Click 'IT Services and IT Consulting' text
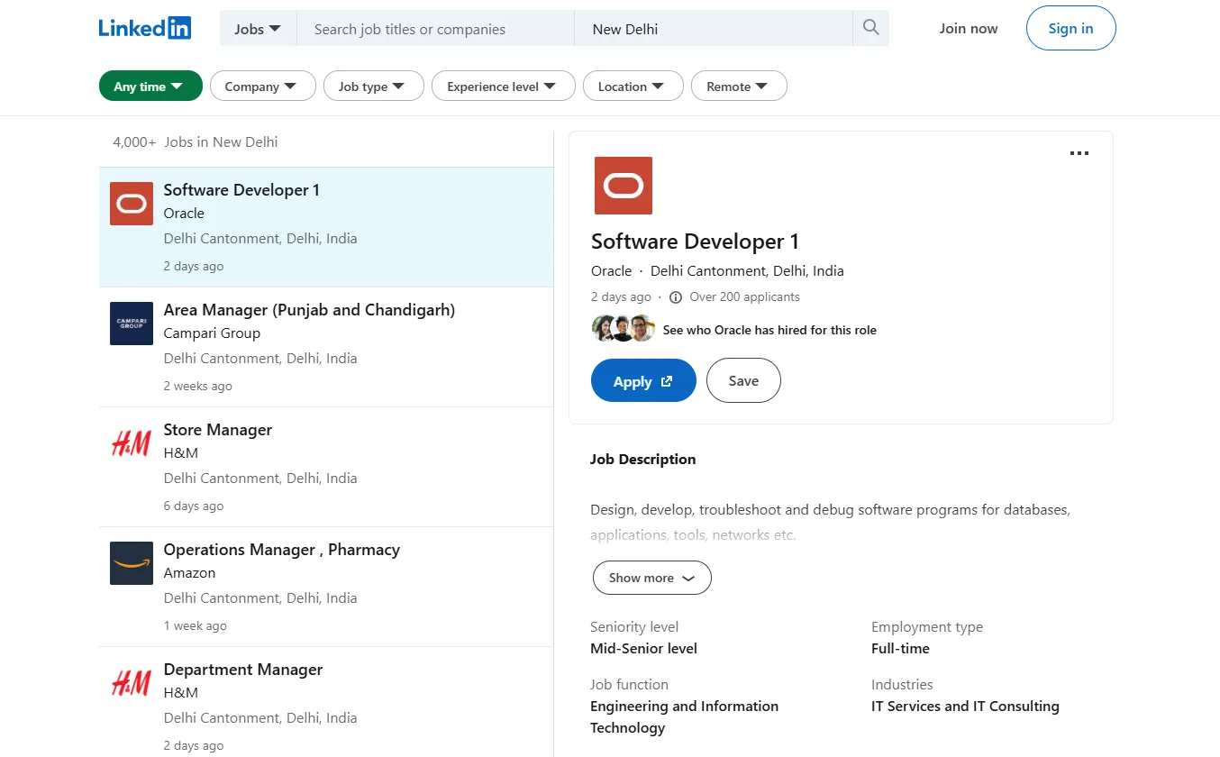Image resolution: width=1220 pixels, height=757 pixels. (965, 706)
